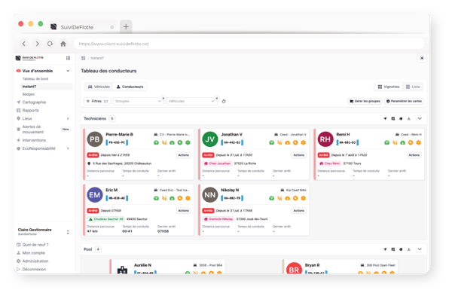The height and width of the screenshot is (296, 452).
Task: Click Paramétrer les cartes button
Action: (x=404, y=101)
